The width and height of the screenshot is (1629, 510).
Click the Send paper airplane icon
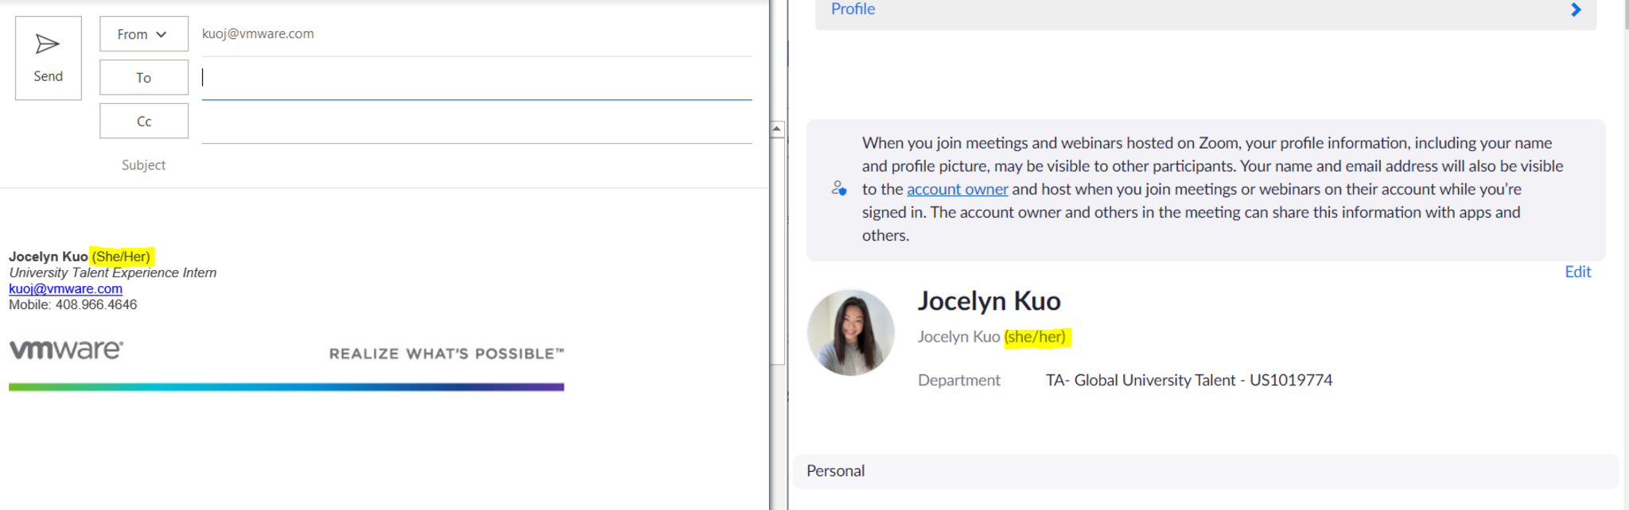coord(48,44)
